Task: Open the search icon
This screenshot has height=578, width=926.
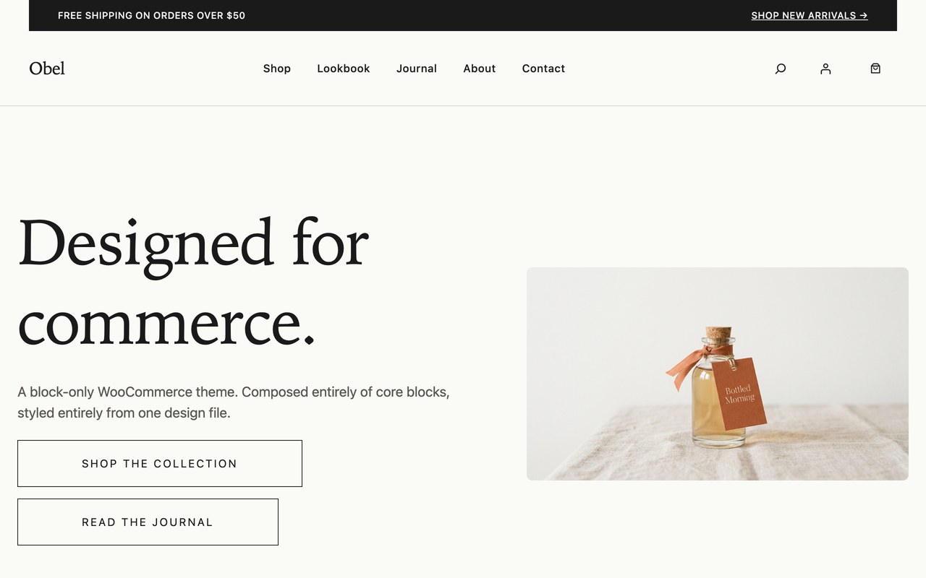Action: [780, 69]
